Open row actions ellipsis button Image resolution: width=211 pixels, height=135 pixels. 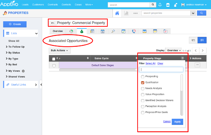click(x=197, y=65)
